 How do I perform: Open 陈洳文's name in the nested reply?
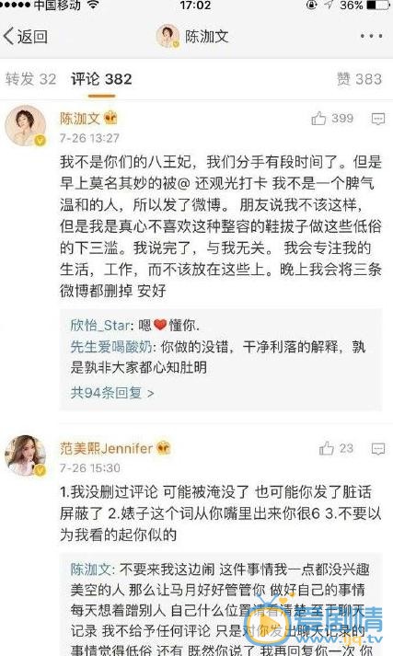click(x=90, y=570)
